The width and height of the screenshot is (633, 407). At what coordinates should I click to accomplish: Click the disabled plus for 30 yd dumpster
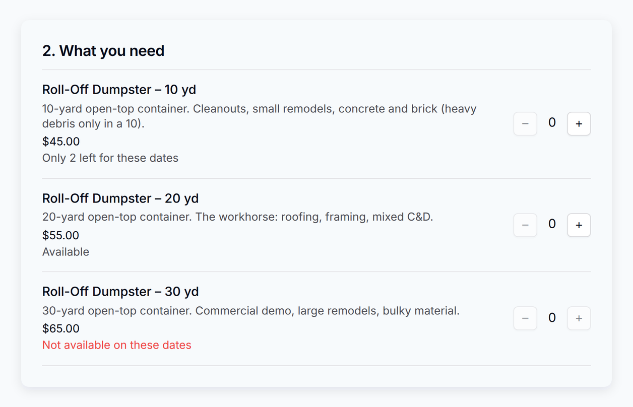coord(579,318)
